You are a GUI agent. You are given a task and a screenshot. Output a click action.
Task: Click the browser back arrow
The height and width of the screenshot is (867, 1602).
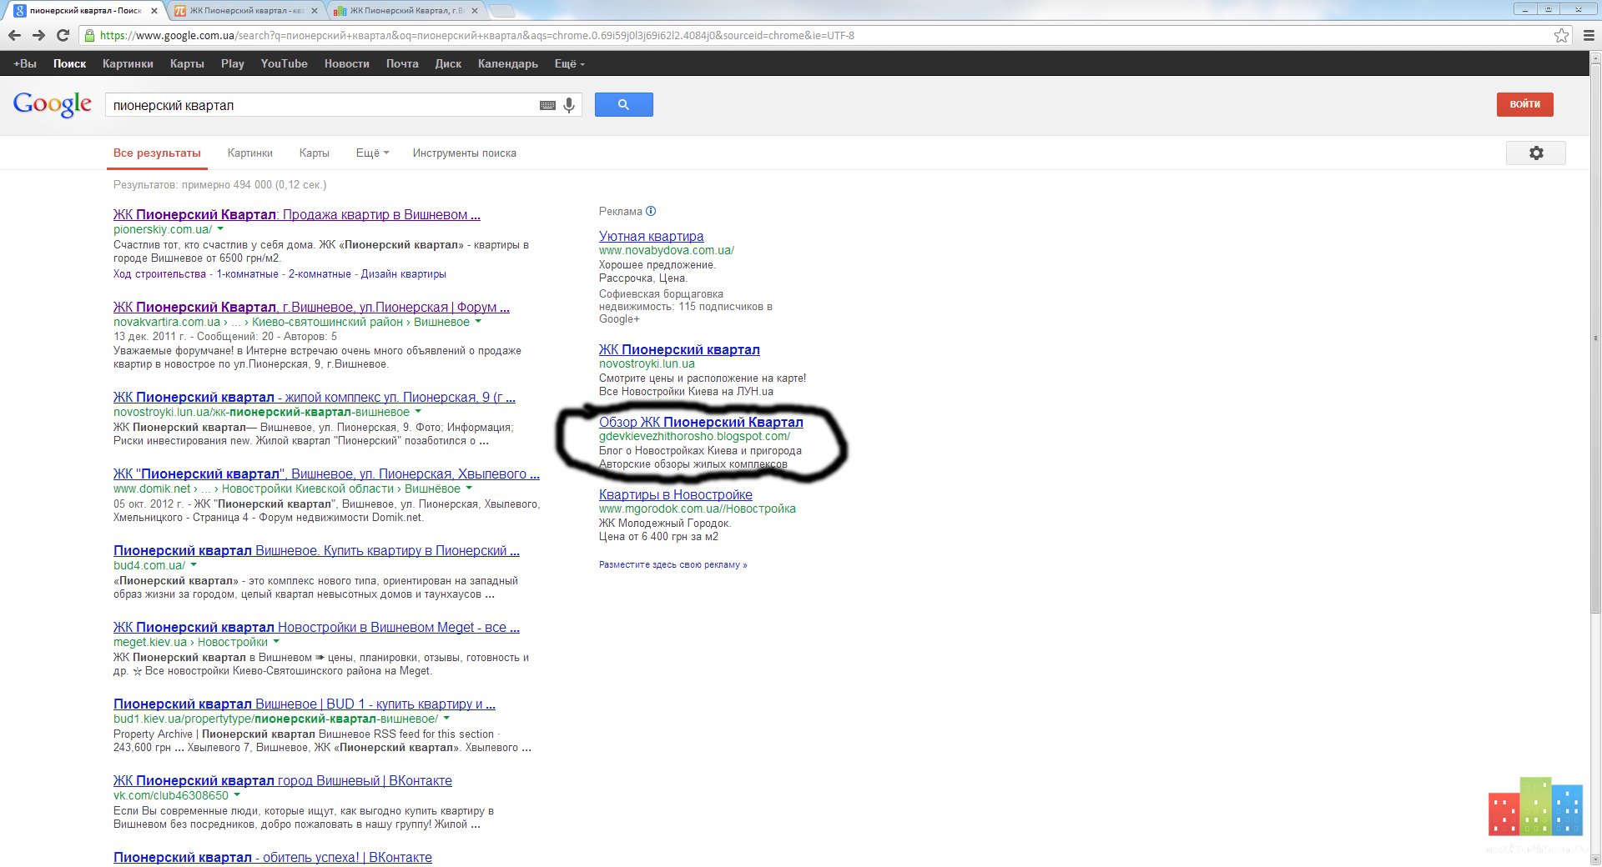pos(14,35)
